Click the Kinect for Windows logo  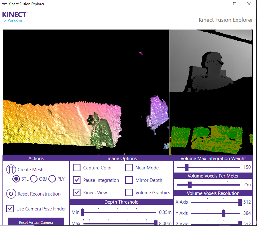(x=15, y=17)
